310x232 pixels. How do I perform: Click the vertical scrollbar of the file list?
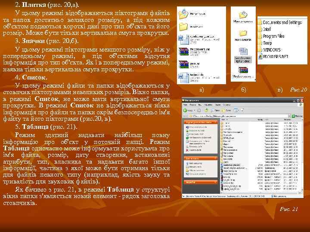tap(302, 156)
